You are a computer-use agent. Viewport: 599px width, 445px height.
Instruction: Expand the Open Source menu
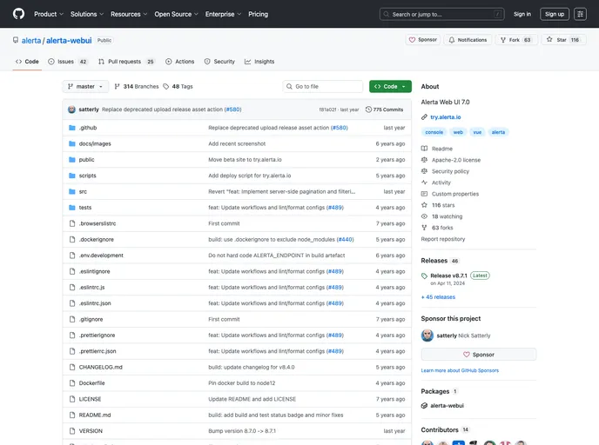coord(176,14)
